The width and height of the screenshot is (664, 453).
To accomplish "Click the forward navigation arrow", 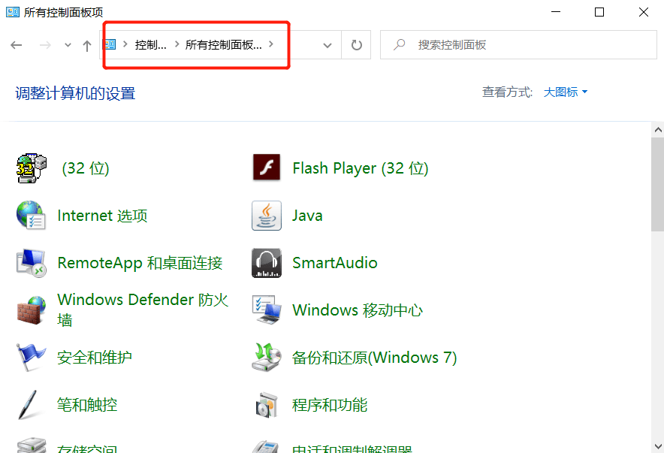I will 45,45.
